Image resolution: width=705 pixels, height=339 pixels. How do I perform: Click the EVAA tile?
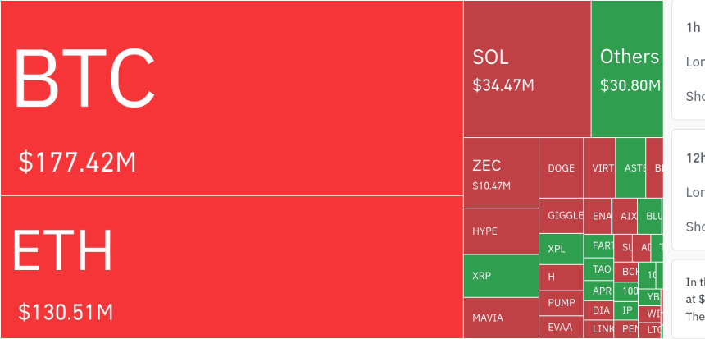pyautogui.click(x=561, y=327)
